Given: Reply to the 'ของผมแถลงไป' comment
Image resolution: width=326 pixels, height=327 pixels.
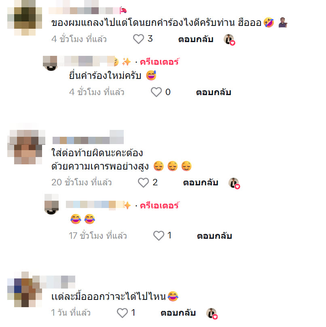Looking at the screenshot, I should (x=196, y=39).
